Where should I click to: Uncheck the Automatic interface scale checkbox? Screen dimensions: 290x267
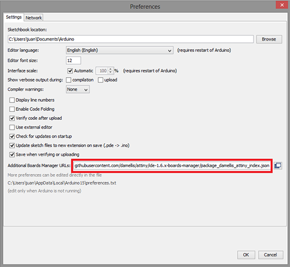[70, 71]
